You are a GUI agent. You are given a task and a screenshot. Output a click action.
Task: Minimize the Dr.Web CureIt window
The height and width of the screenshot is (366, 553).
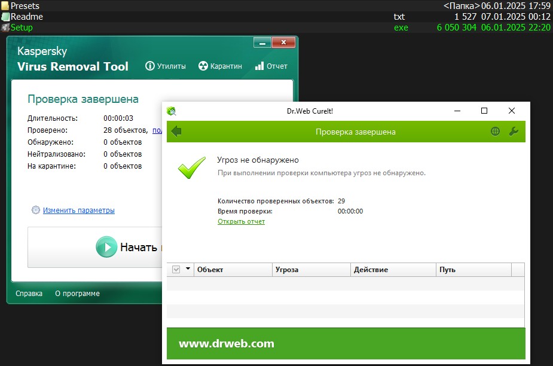click(457, 111)
